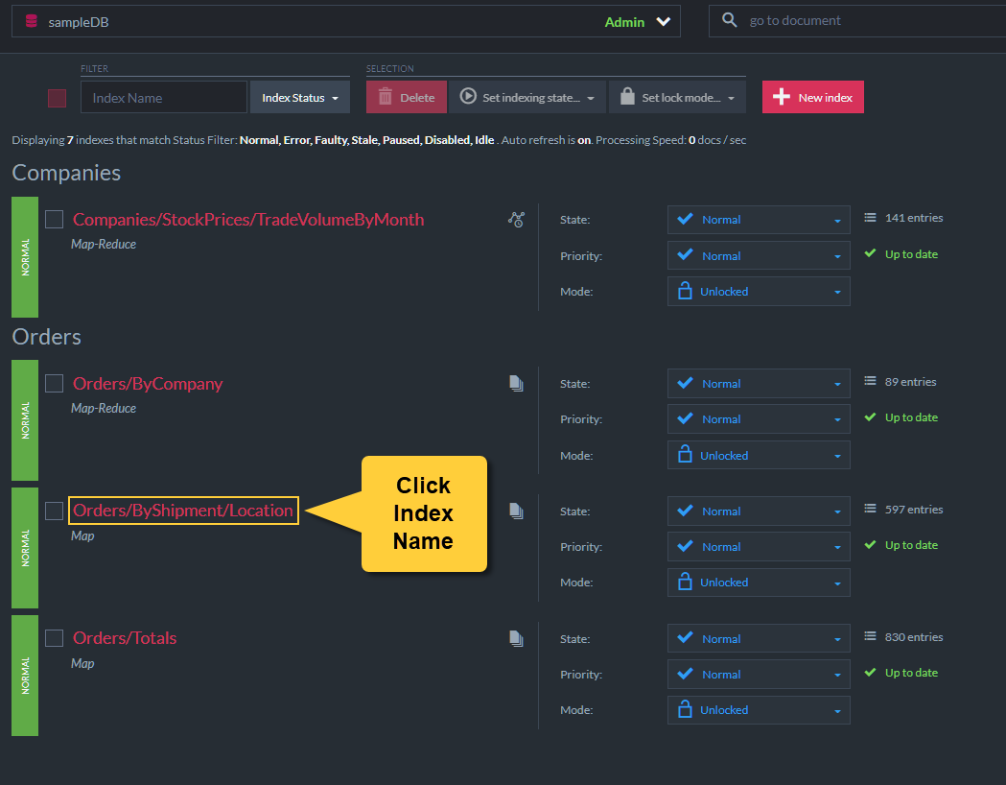Image resolution: width=1006 pixels, height=785 pixels.
Task: Open Mode dropdown for Orders/Totals
Action: [759, 710]
